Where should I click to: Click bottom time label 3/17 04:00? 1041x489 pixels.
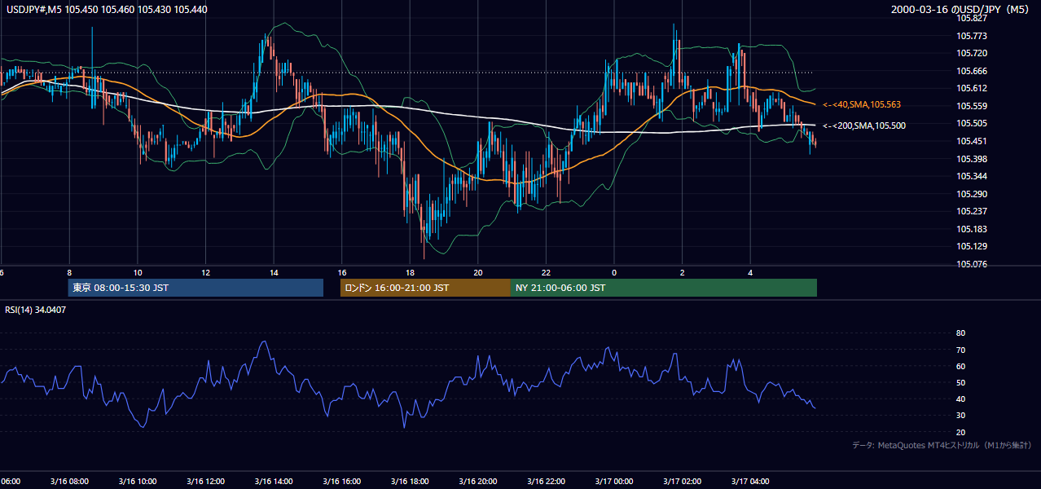(750, 481)
